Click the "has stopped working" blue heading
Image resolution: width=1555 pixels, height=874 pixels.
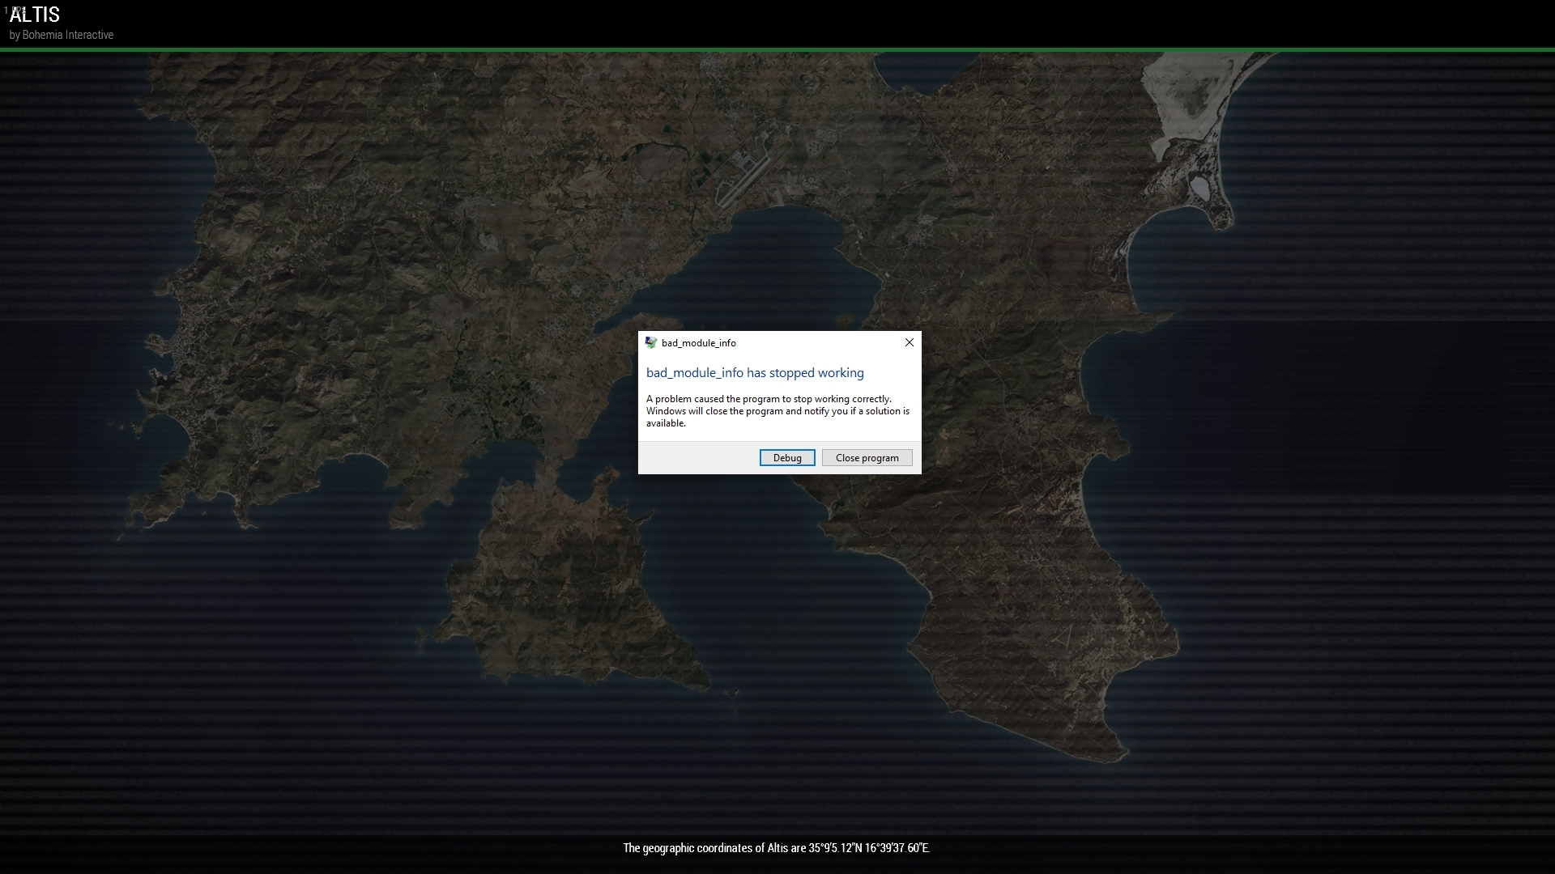click(754, 373)
